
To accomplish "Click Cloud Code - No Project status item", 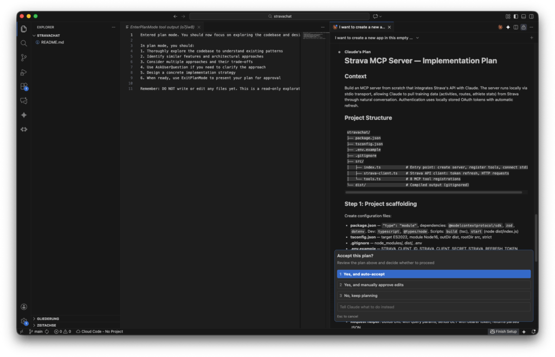I will coord(100,332).
